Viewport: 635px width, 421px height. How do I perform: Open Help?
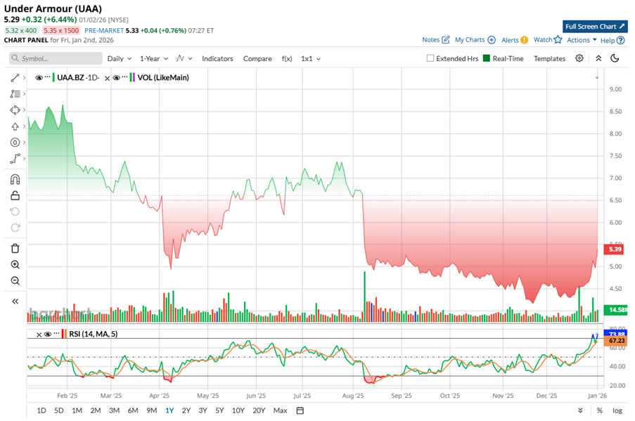(612, 40)
